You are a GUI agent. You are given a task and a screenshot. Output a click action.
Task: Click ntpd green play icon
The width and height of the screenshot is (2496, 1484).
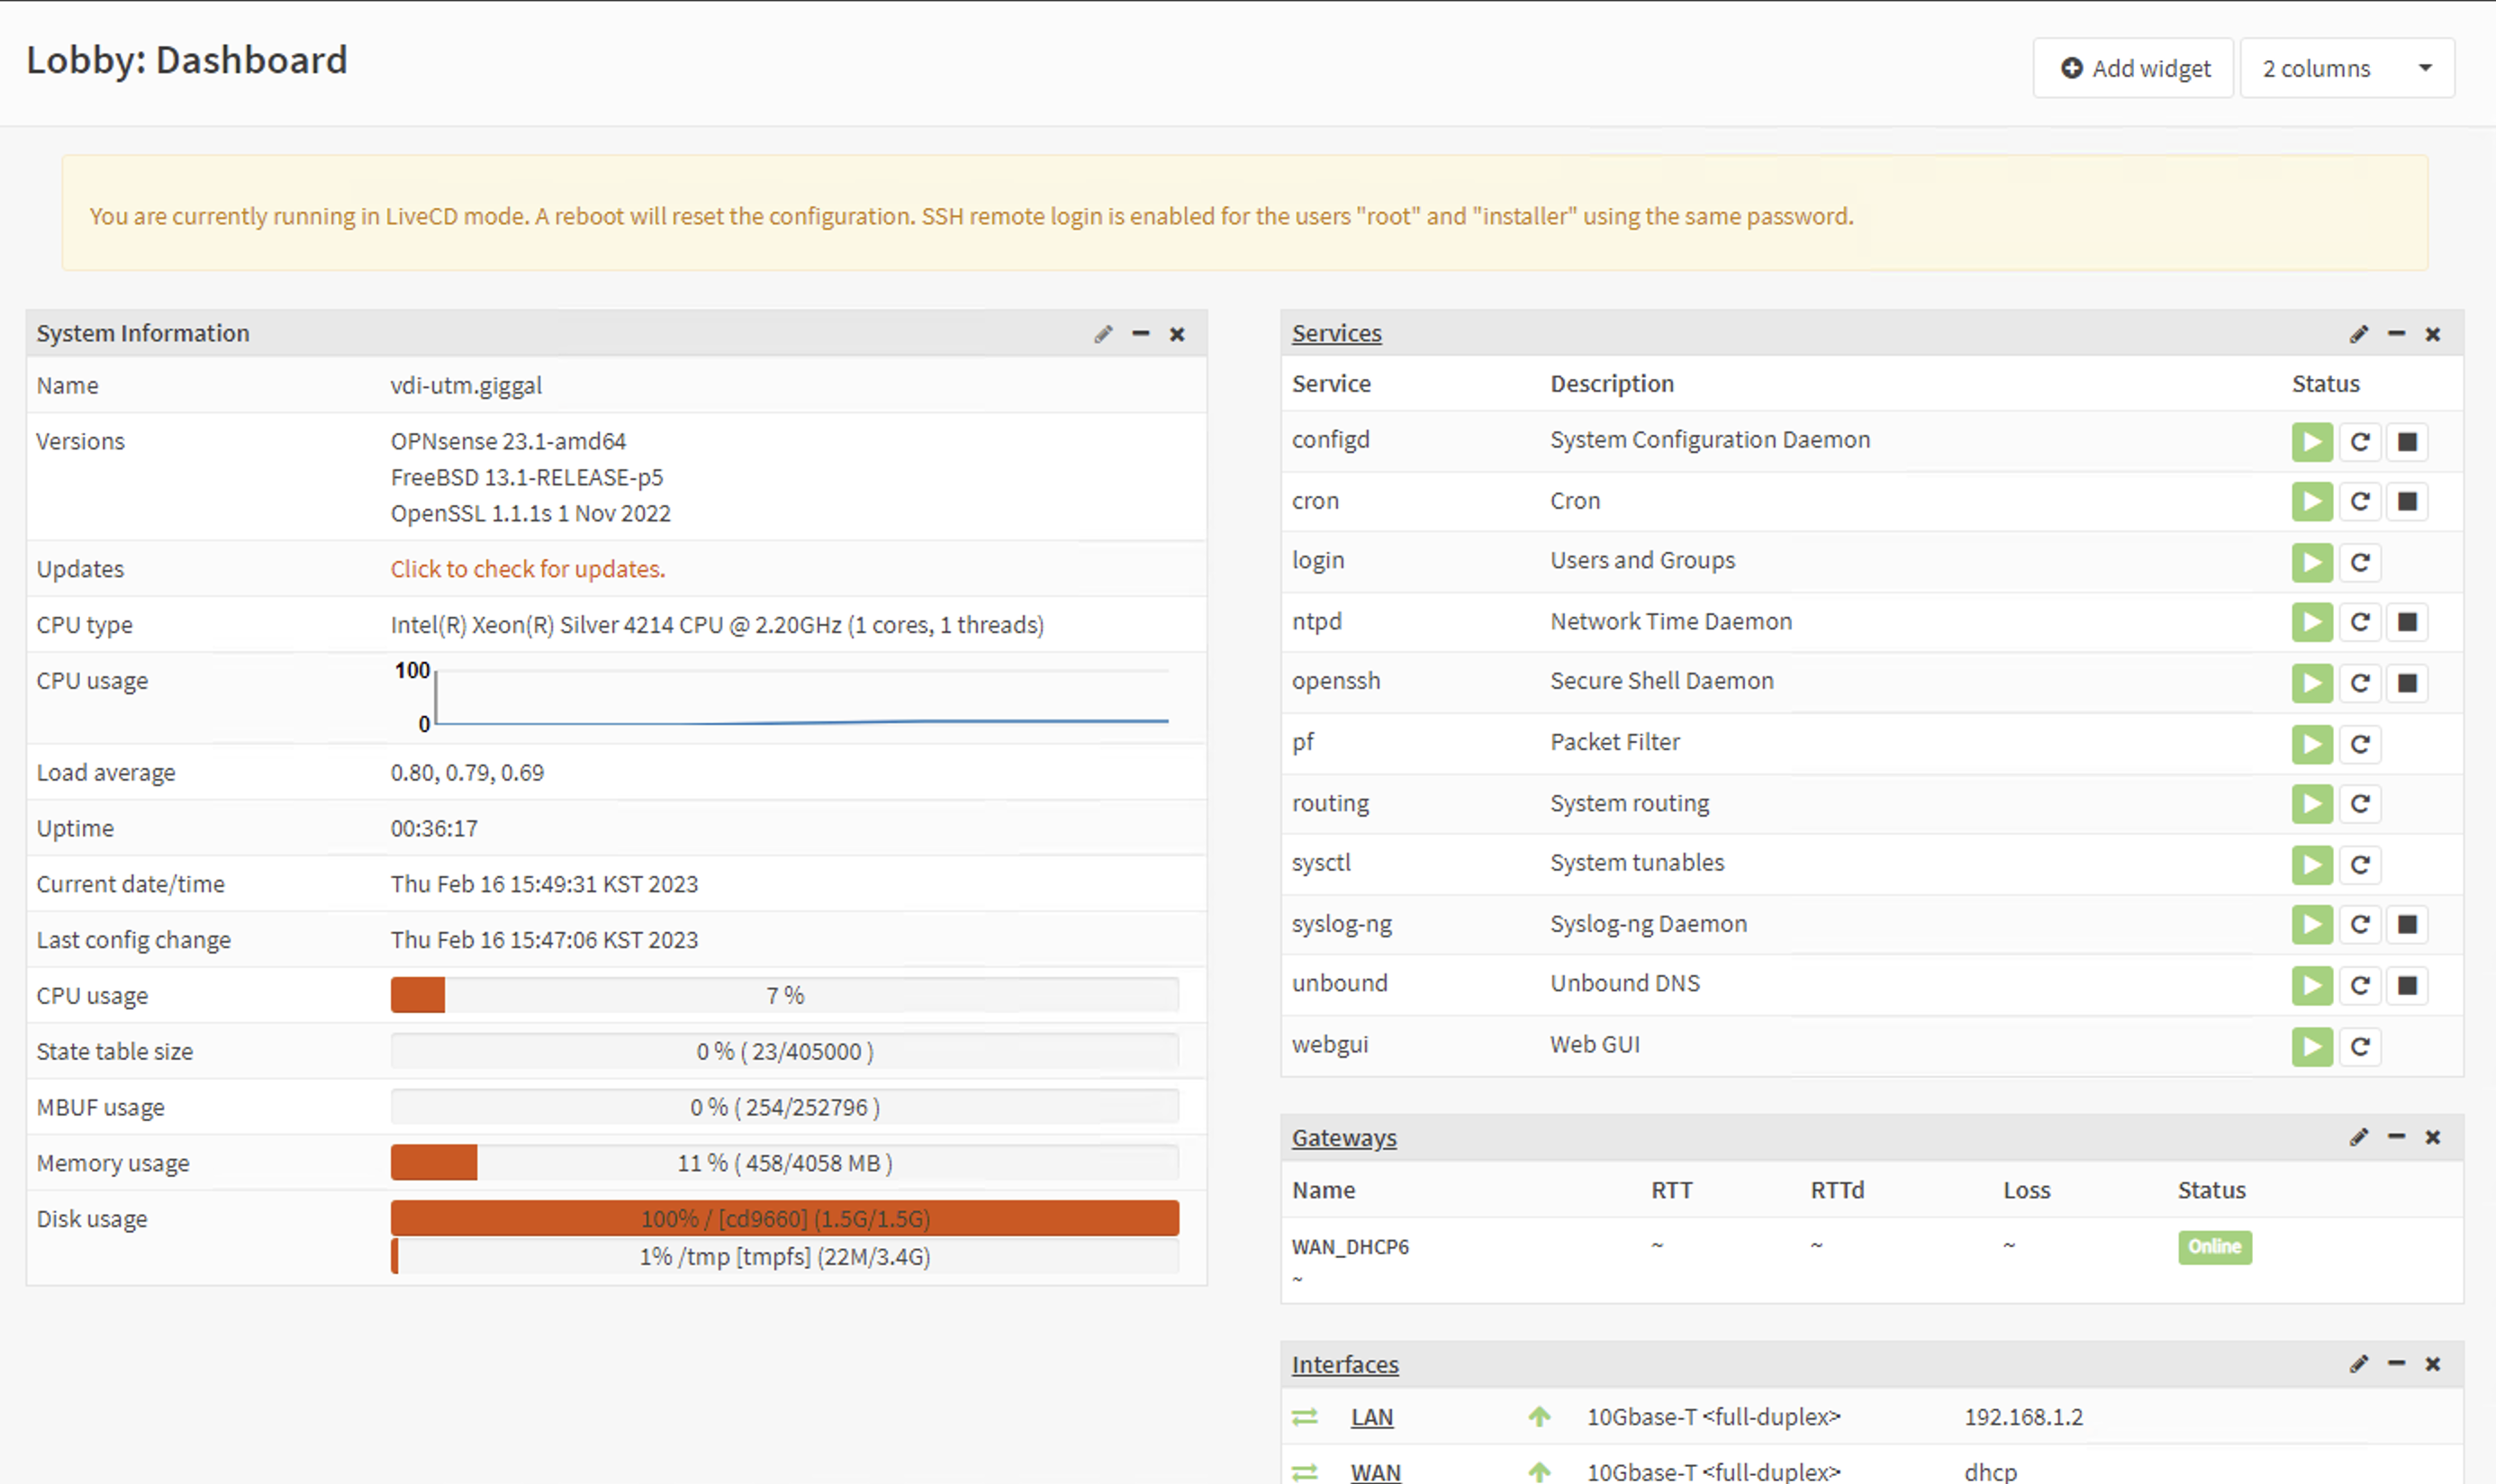pos(2312,622)
